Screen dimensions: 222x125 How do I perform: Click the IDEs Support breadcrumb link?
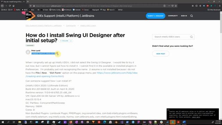pyautogui.click(x=44, y=26)
